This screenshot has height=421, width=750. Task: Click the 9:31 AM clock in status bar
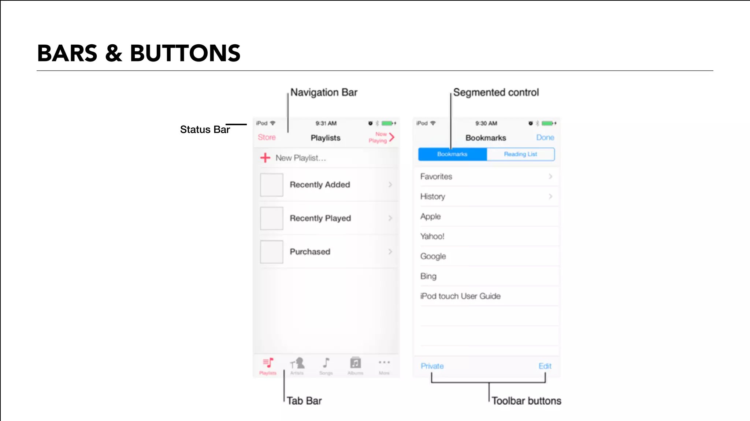(326, 123)
